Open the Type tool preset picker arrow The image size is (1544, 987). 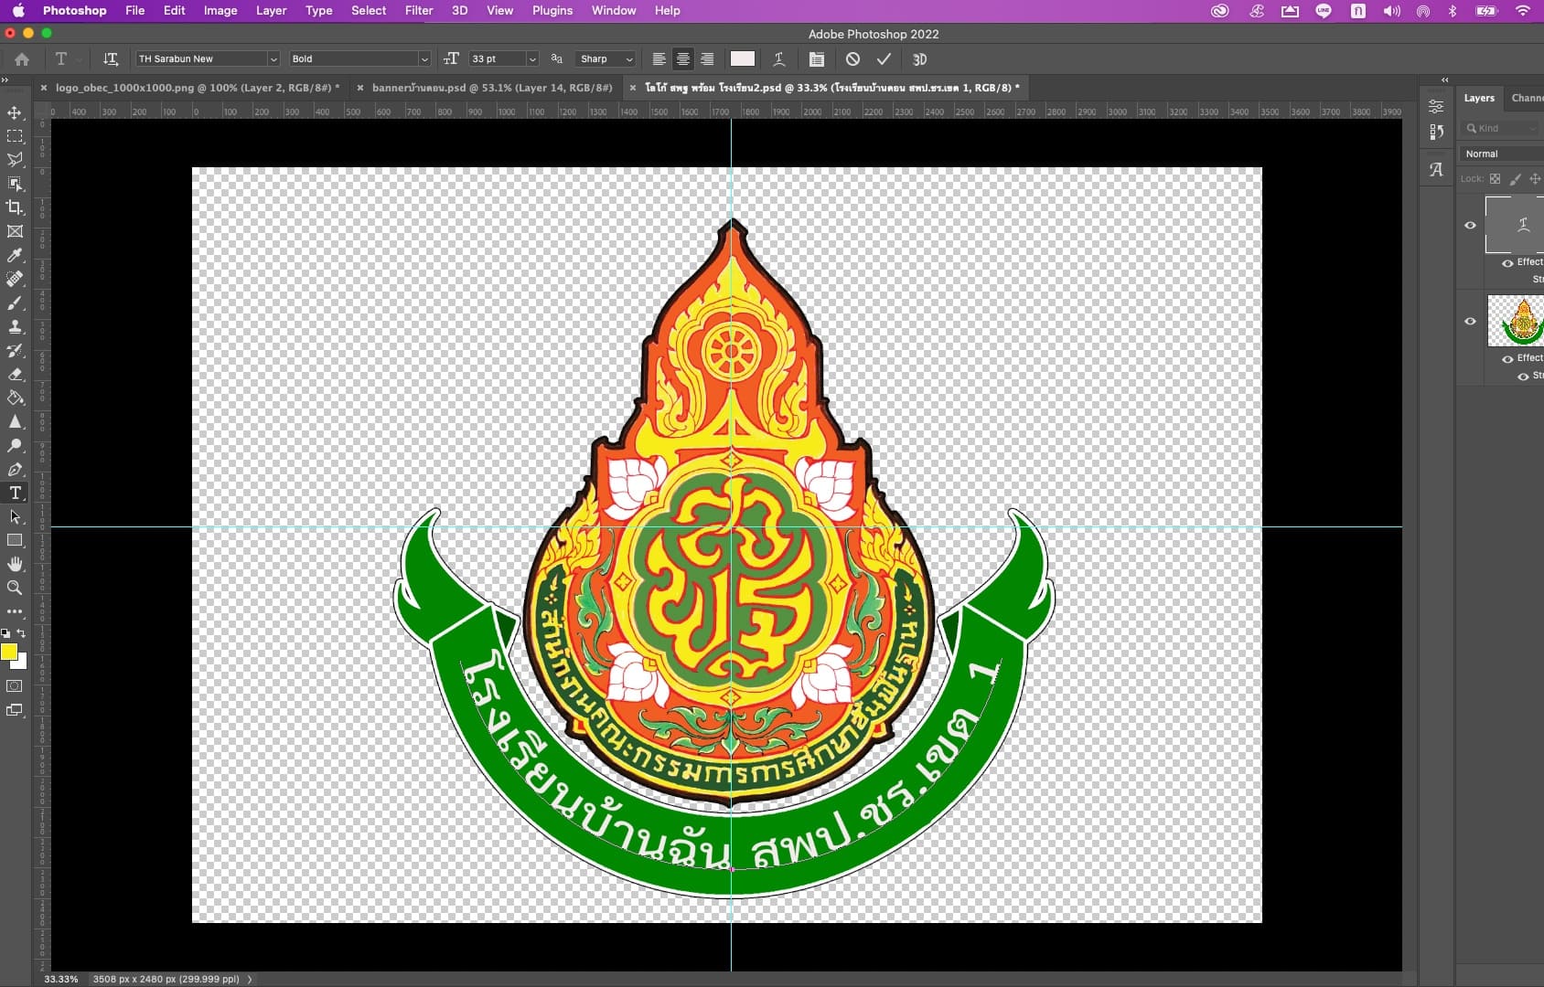80,59
